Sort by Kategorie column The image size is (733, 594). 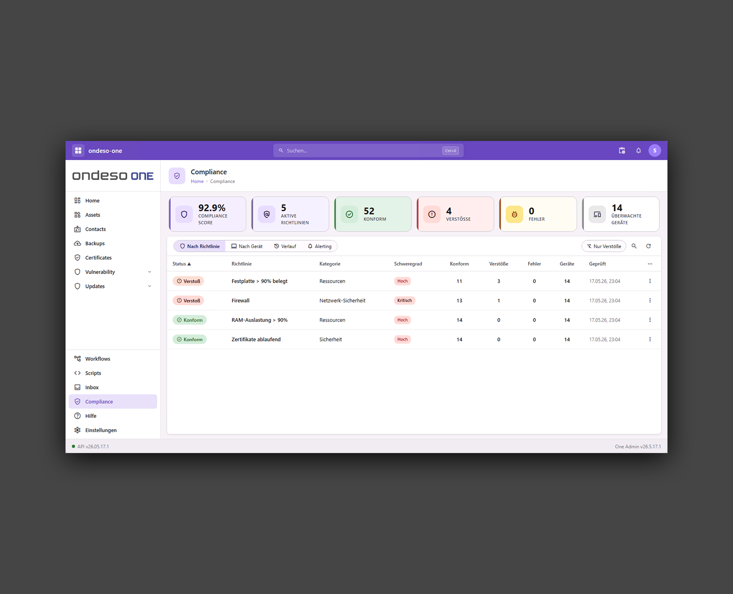pyautogui.click(x=330, y=264)
